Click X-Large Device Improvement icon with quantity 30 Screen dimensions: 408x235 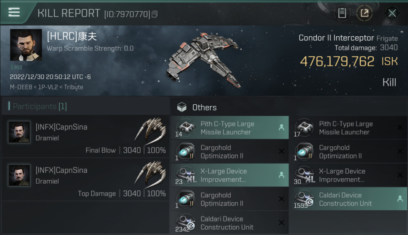click(x=305, y=175)
